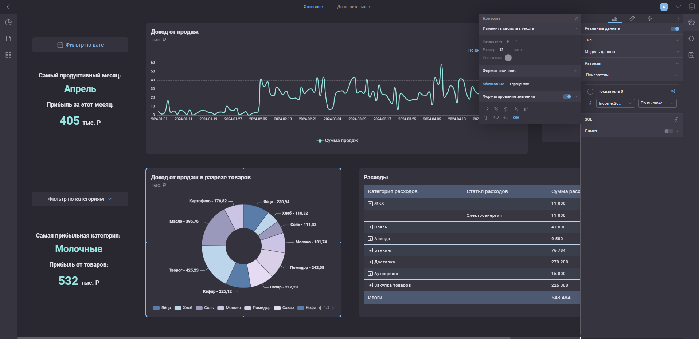Expand the Связь expense row
Image resolution: width=699 pixels, height=339 pixels.
[x=370, y=227]
